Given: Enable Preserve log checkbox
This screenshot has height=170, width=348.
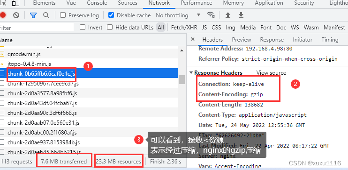Looking at the screenshot, I should click(63, 15).
